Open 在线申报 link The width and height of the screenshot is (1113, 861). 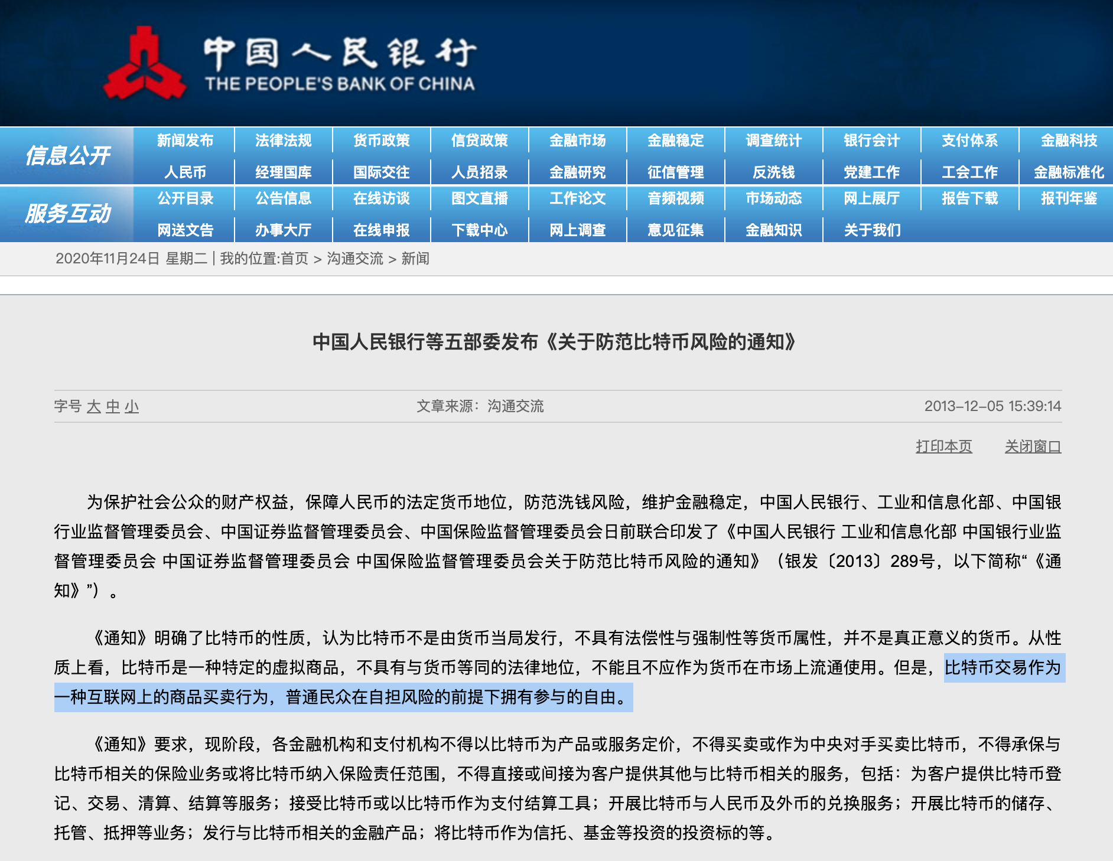tap(381, 230)
